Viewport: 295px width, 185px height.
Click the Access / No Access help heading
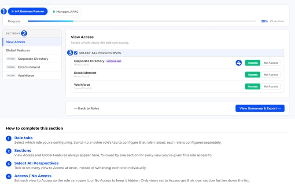point(33,176)
